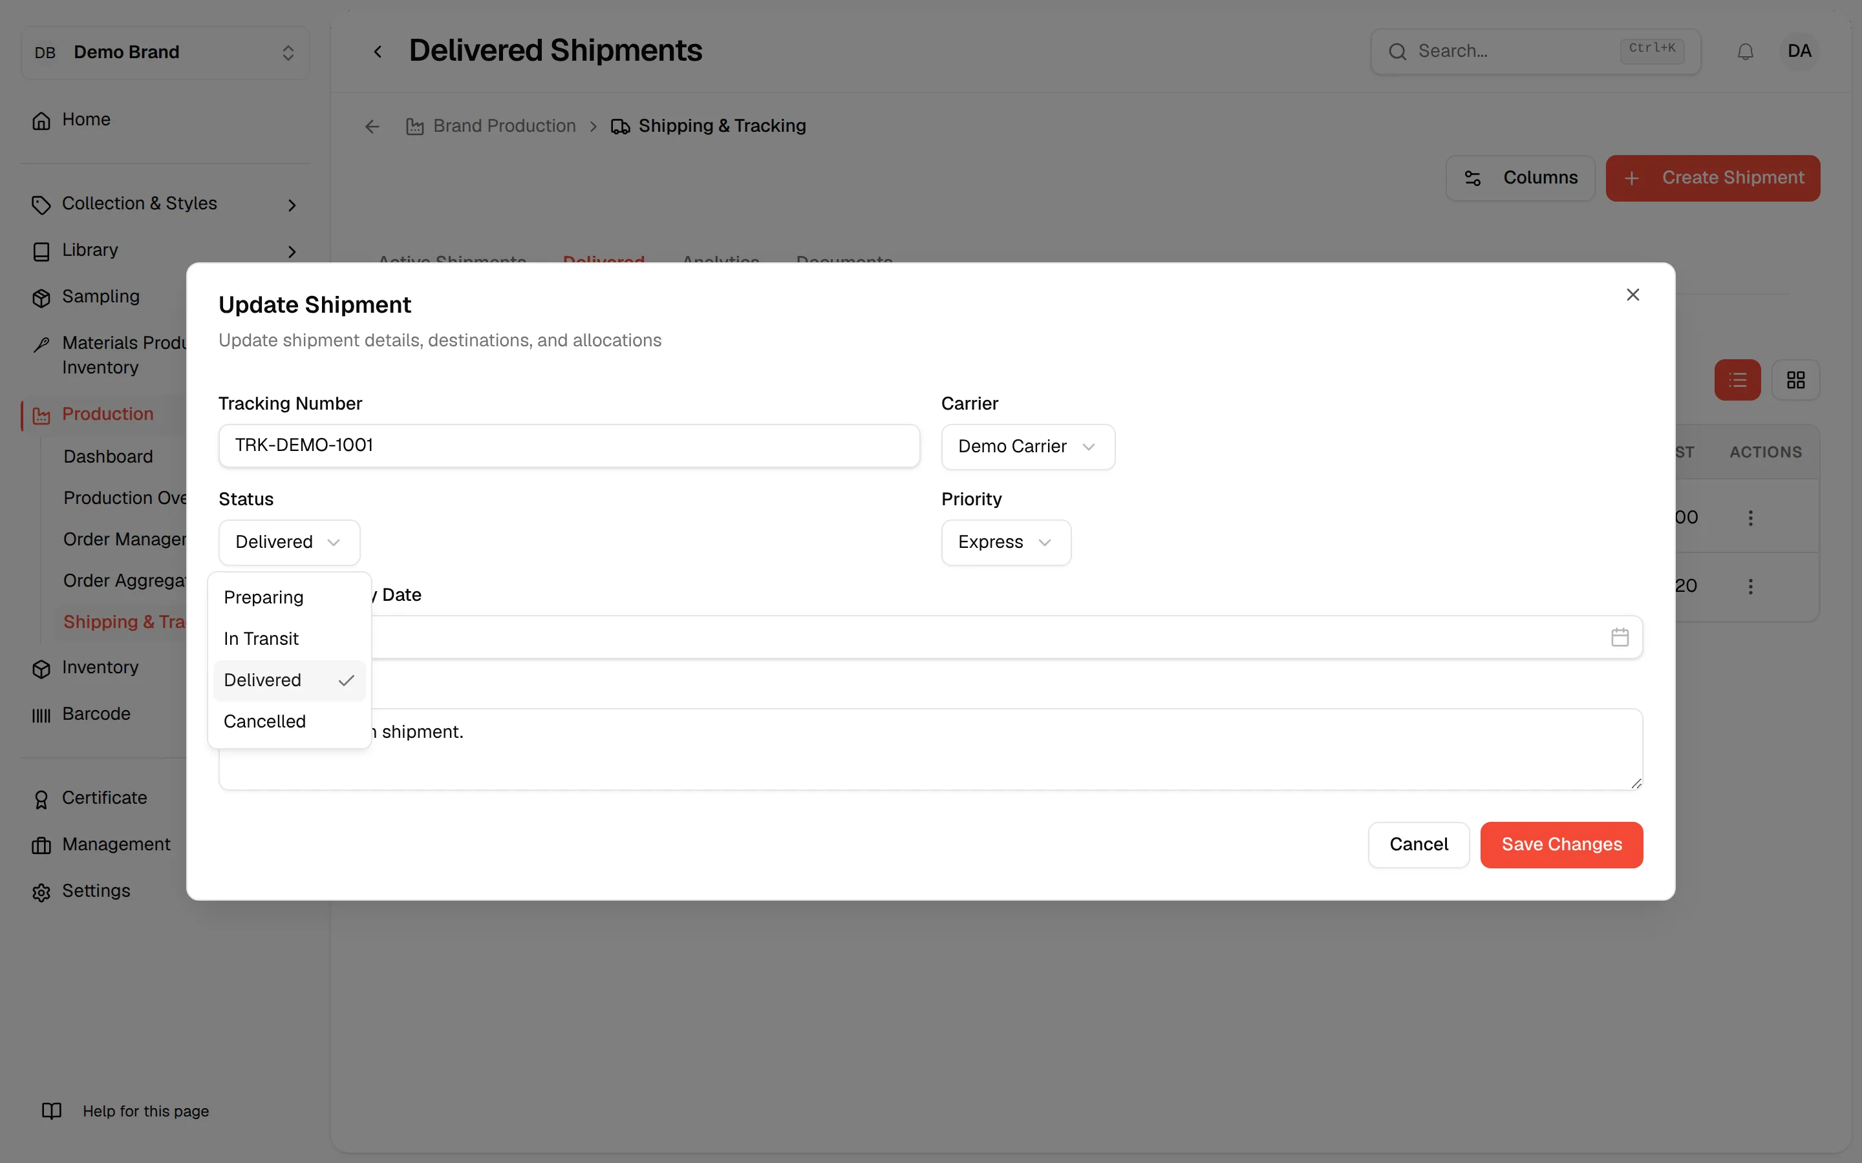Open Dashboard under Production
The width and height of the screenshot is (1862, 1163).
tap(109, 457)
